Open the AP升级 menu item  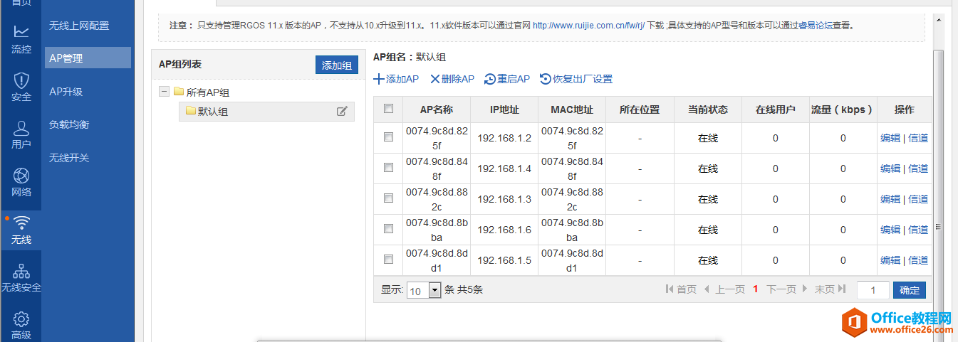pos(66,92)
